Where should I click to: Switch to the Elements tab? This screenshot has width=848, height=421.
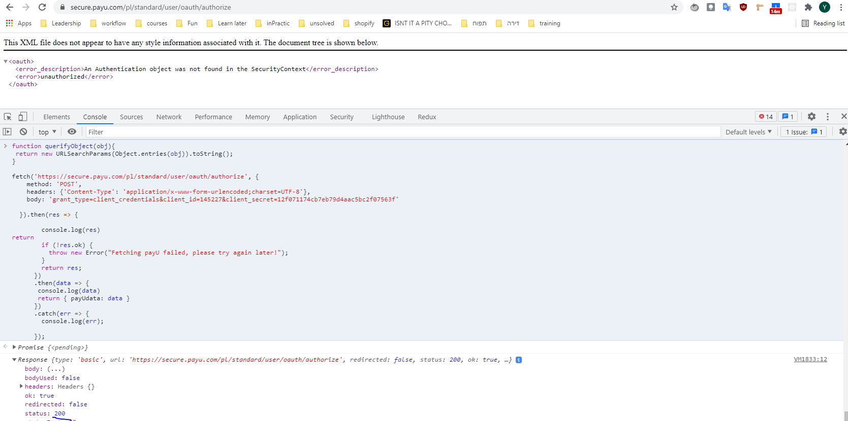(x=56, y=117)
